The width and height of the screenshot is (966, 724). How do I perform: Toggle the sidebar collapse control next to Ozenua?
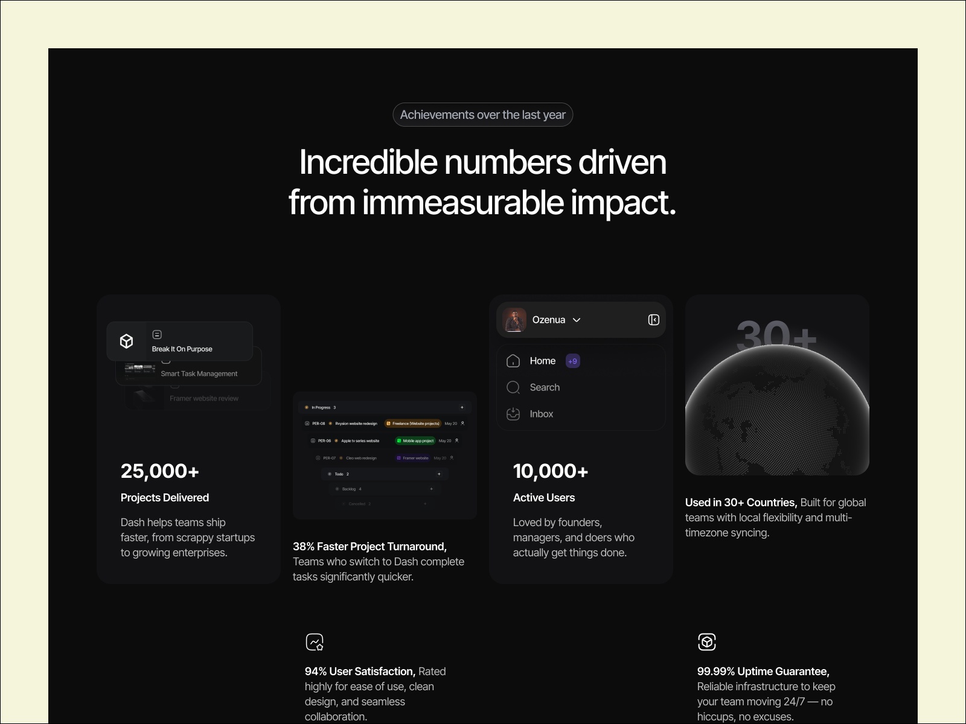tap(653, 320)
